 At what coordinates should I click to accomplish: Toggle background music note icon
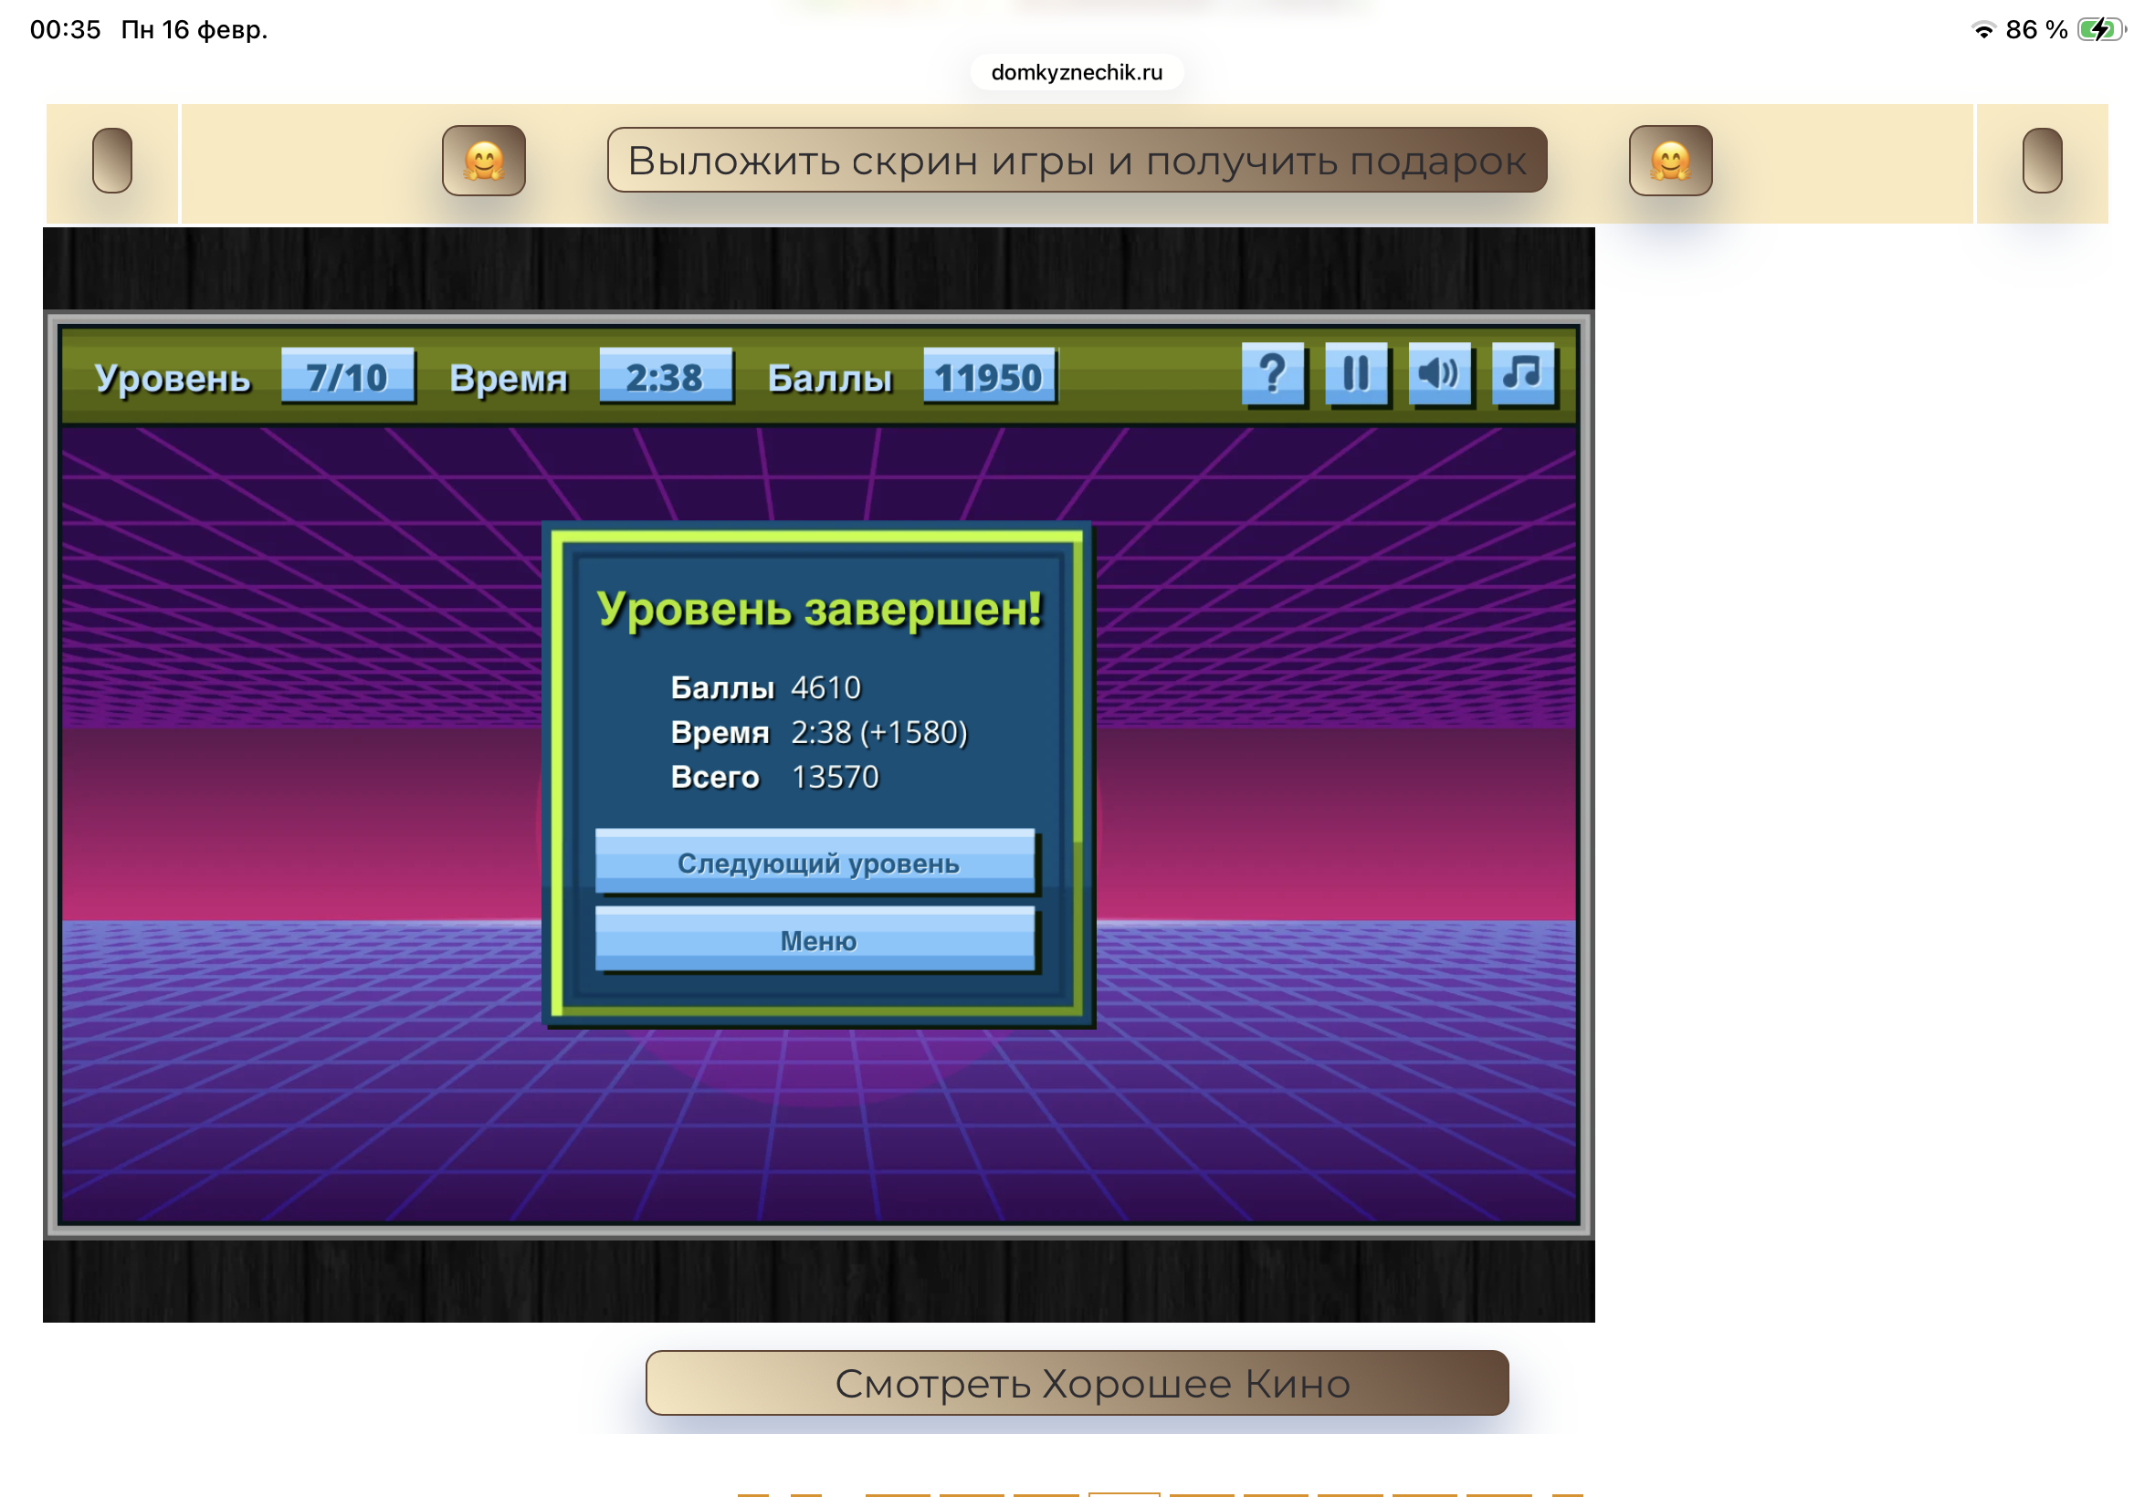click(1521, 374)
